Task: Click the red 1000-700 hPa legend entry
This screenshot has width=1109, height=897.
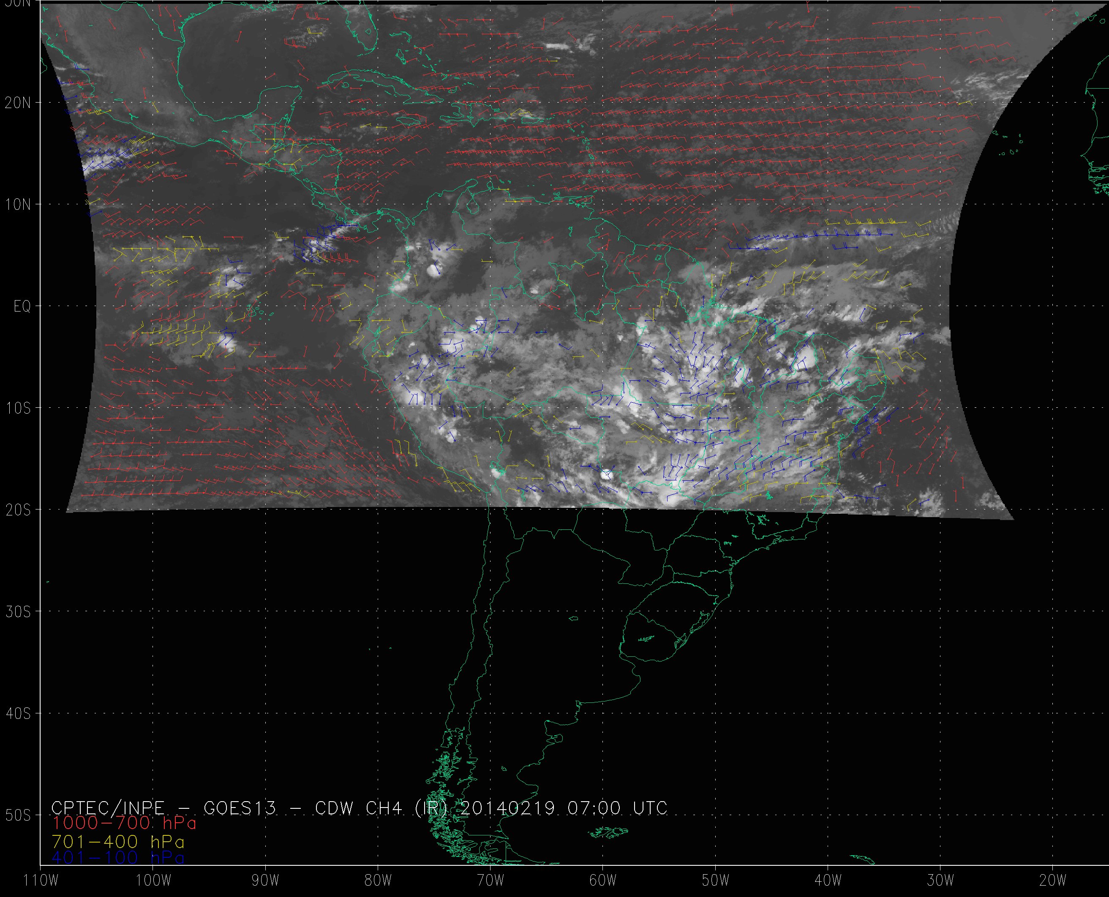Action: point(124,823)
